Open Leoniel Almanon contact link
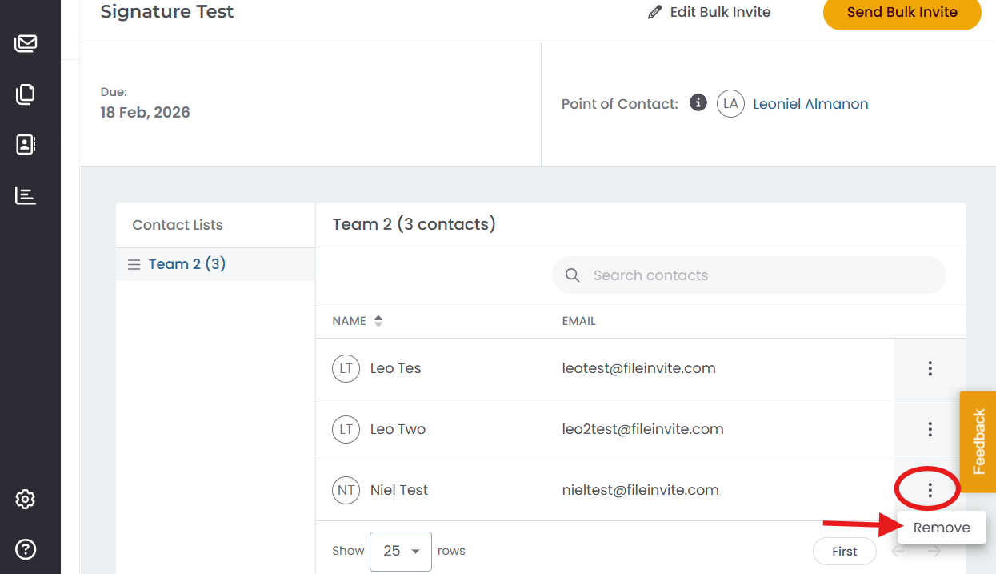This screenshot has width=996, height=574. tap(810, 104)
